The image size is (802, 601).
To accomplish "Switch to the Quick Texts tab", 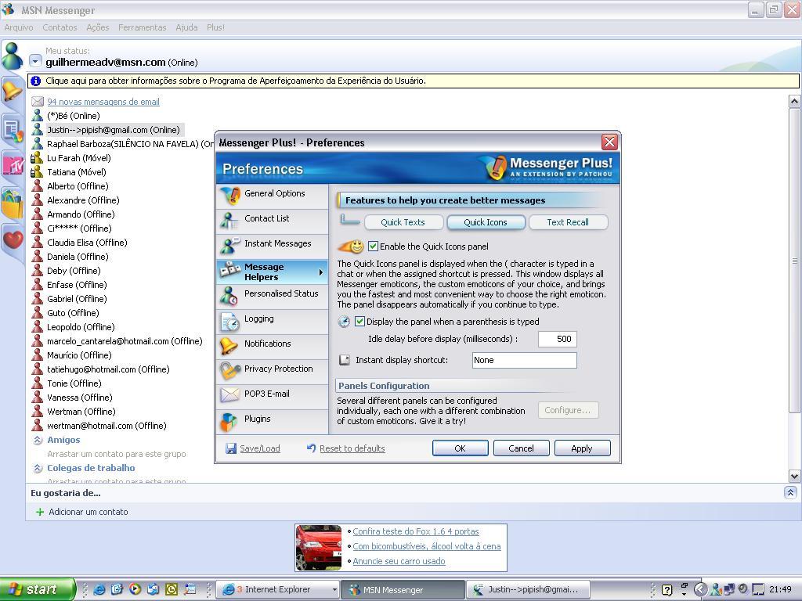I will pyautogui.click(x=403, y=222).
